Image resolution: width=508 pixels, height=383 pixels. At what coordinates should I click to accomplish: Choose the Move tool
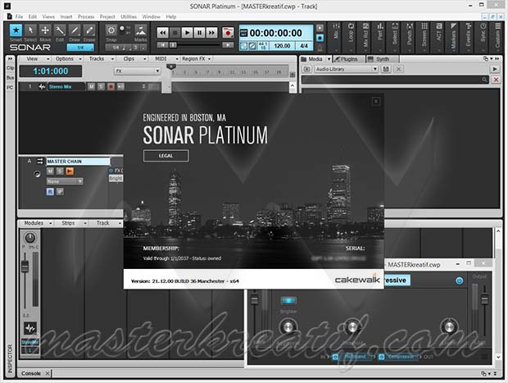[45, 30]
